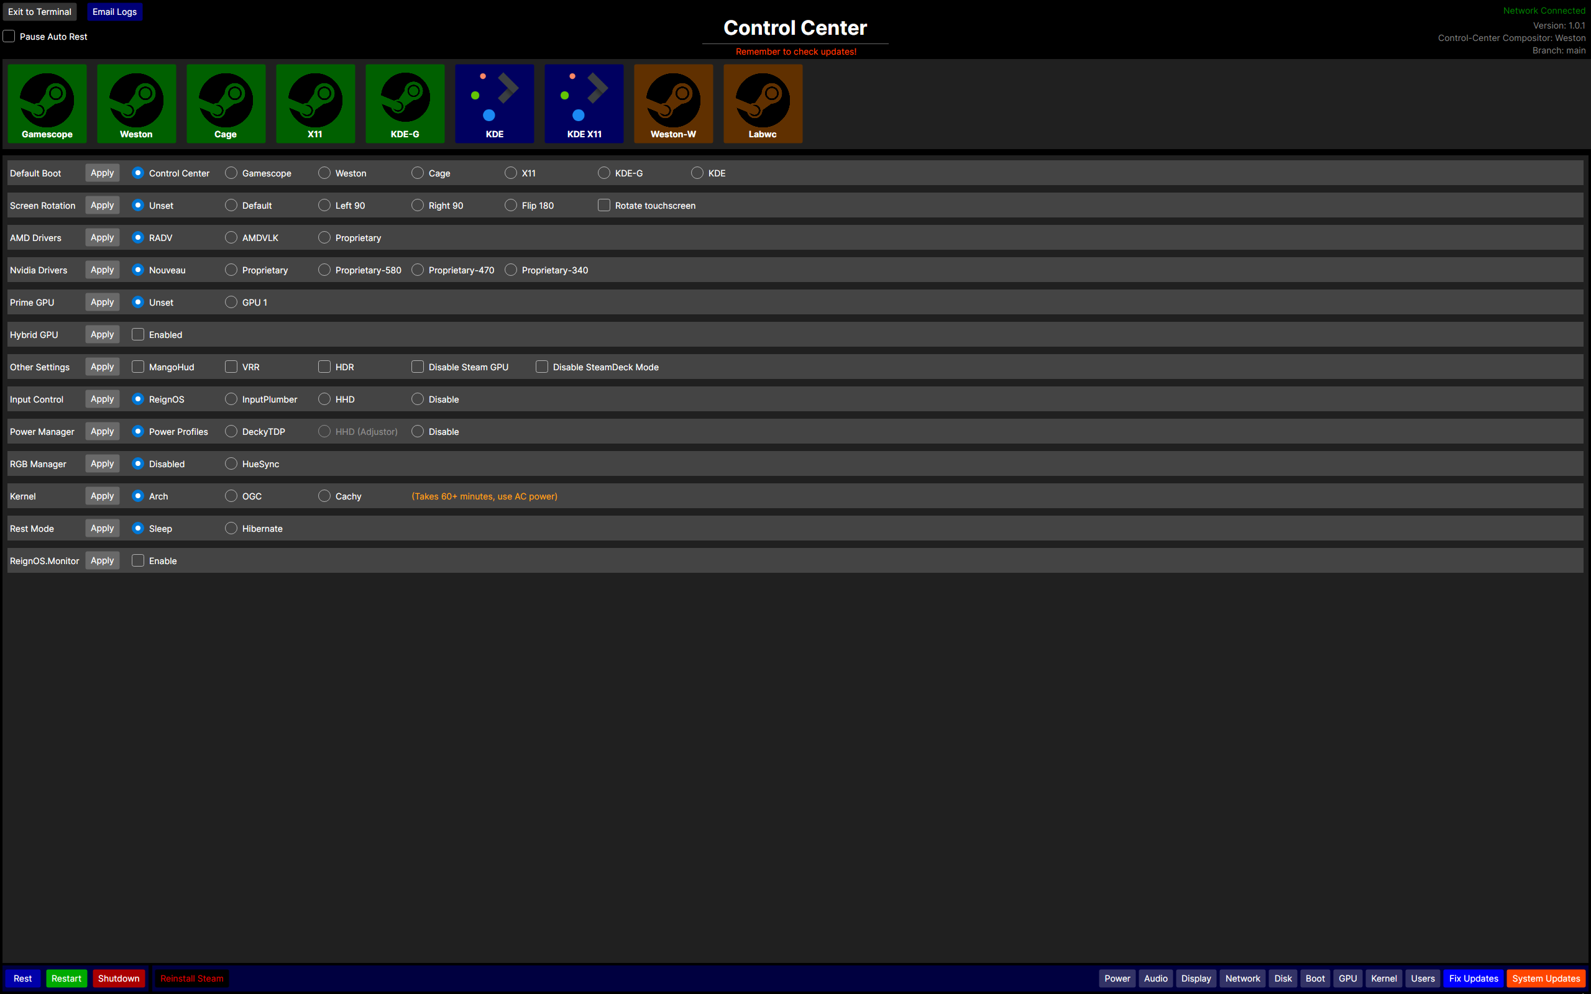Launch the Weston-W Steam tile
The height and width of the screenshot is (994, 1591).
click(x=673, y=104)
